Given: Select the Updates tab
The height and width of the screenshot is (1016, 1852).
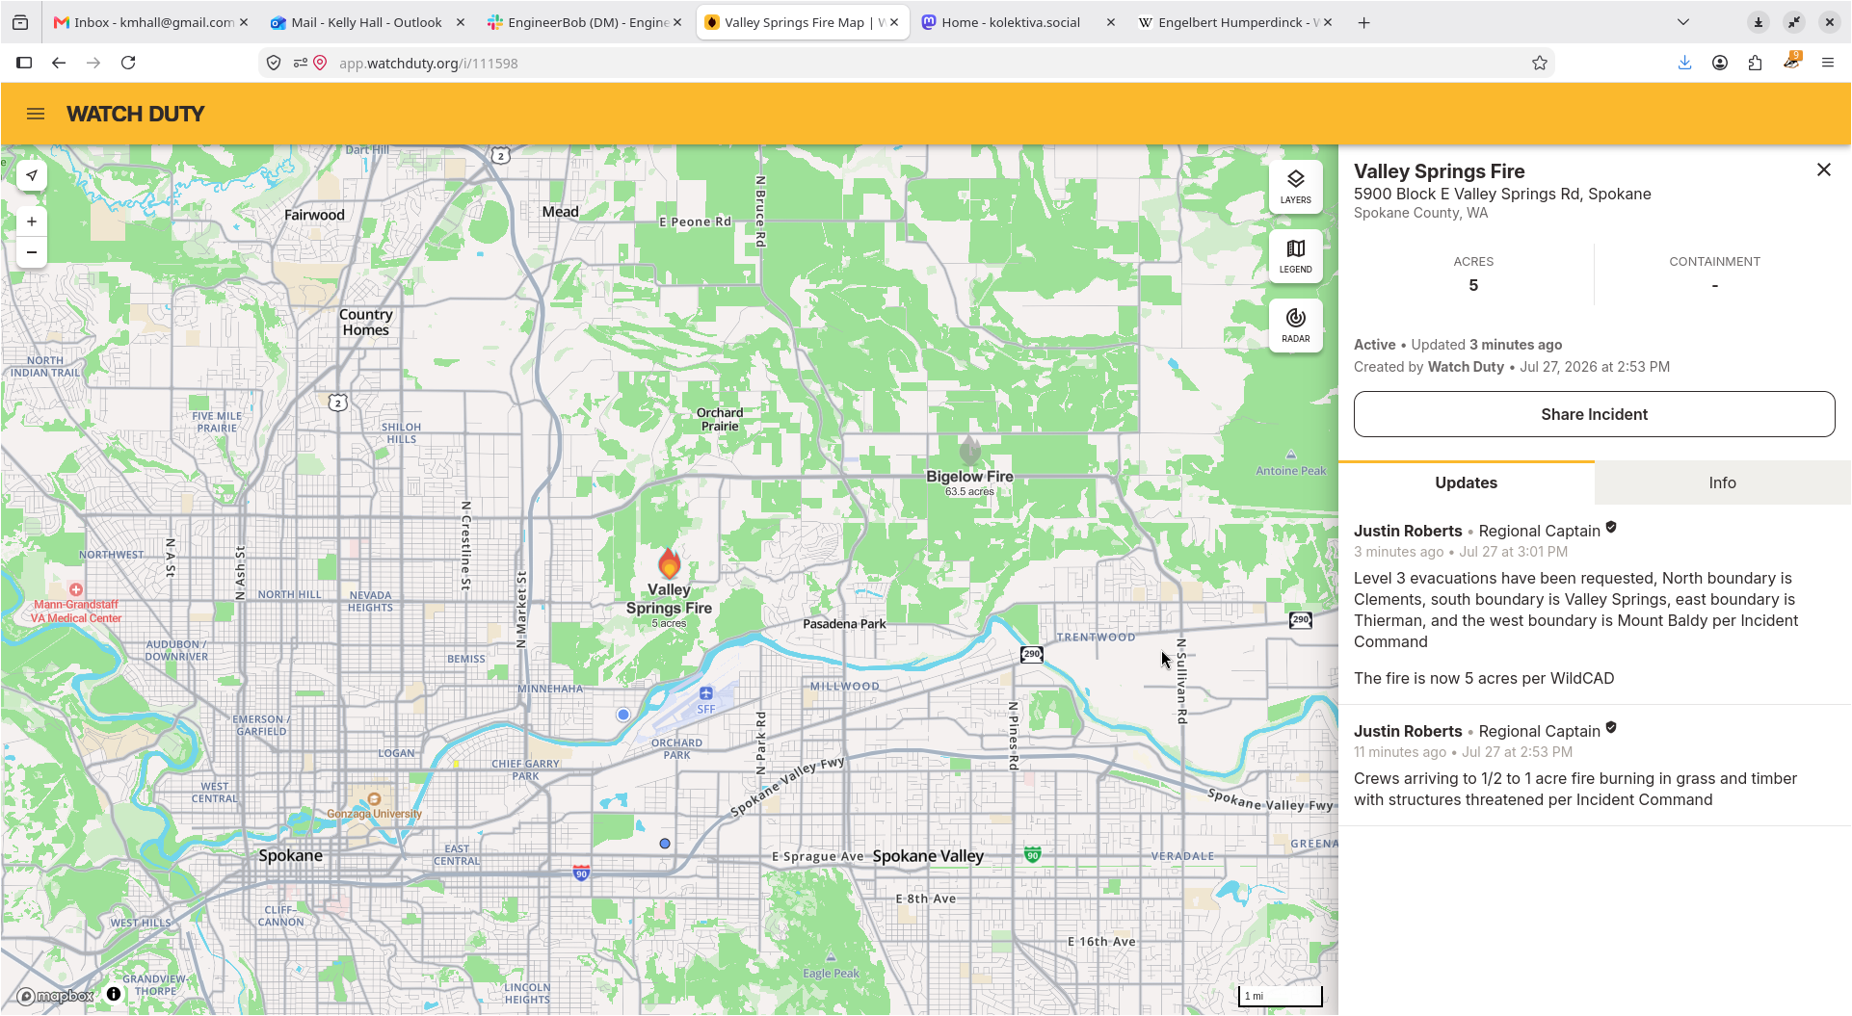Looking at the screenshot, I should [x=1466, y=482].
